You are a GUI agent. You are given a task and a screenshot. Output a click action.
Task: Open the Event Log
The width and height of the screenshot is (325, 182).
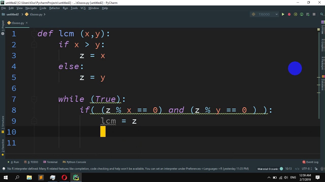click(310, 162)
